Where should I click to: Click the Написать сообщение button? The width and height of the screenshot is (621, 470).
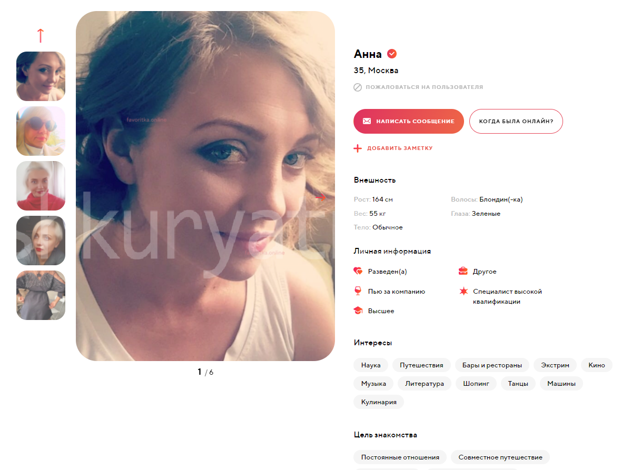(x=409, y=121)
